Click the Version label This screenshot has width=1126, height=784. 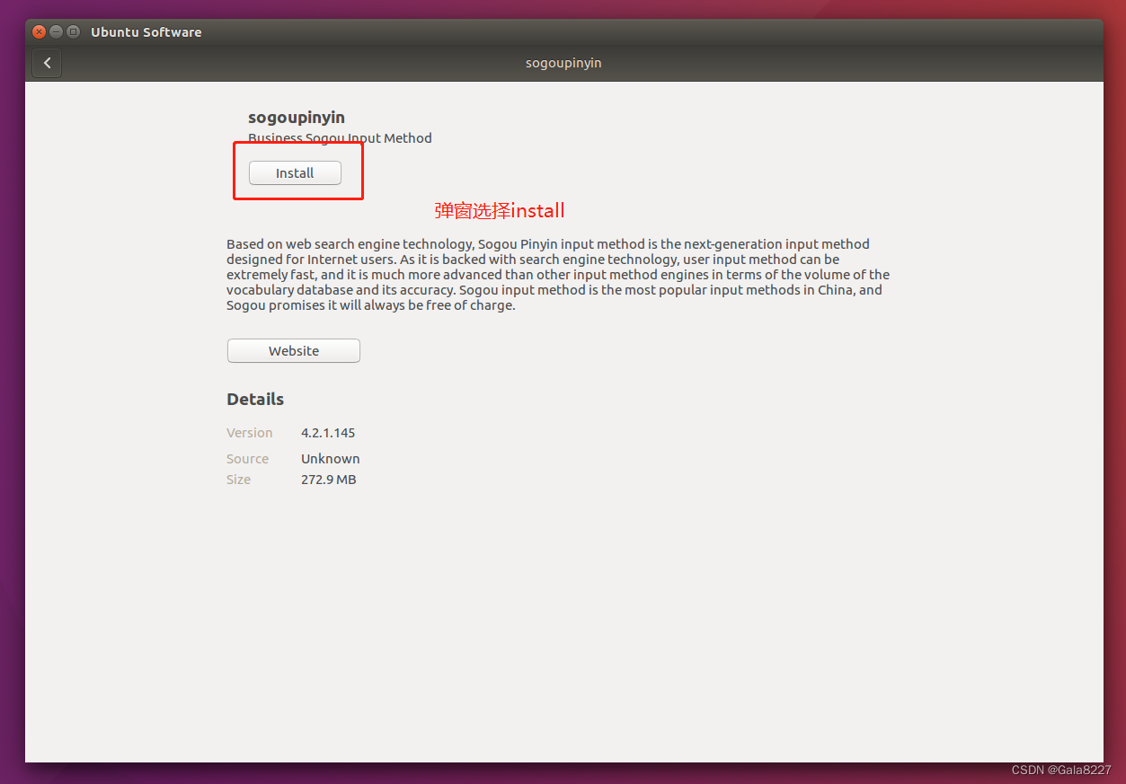249,432
